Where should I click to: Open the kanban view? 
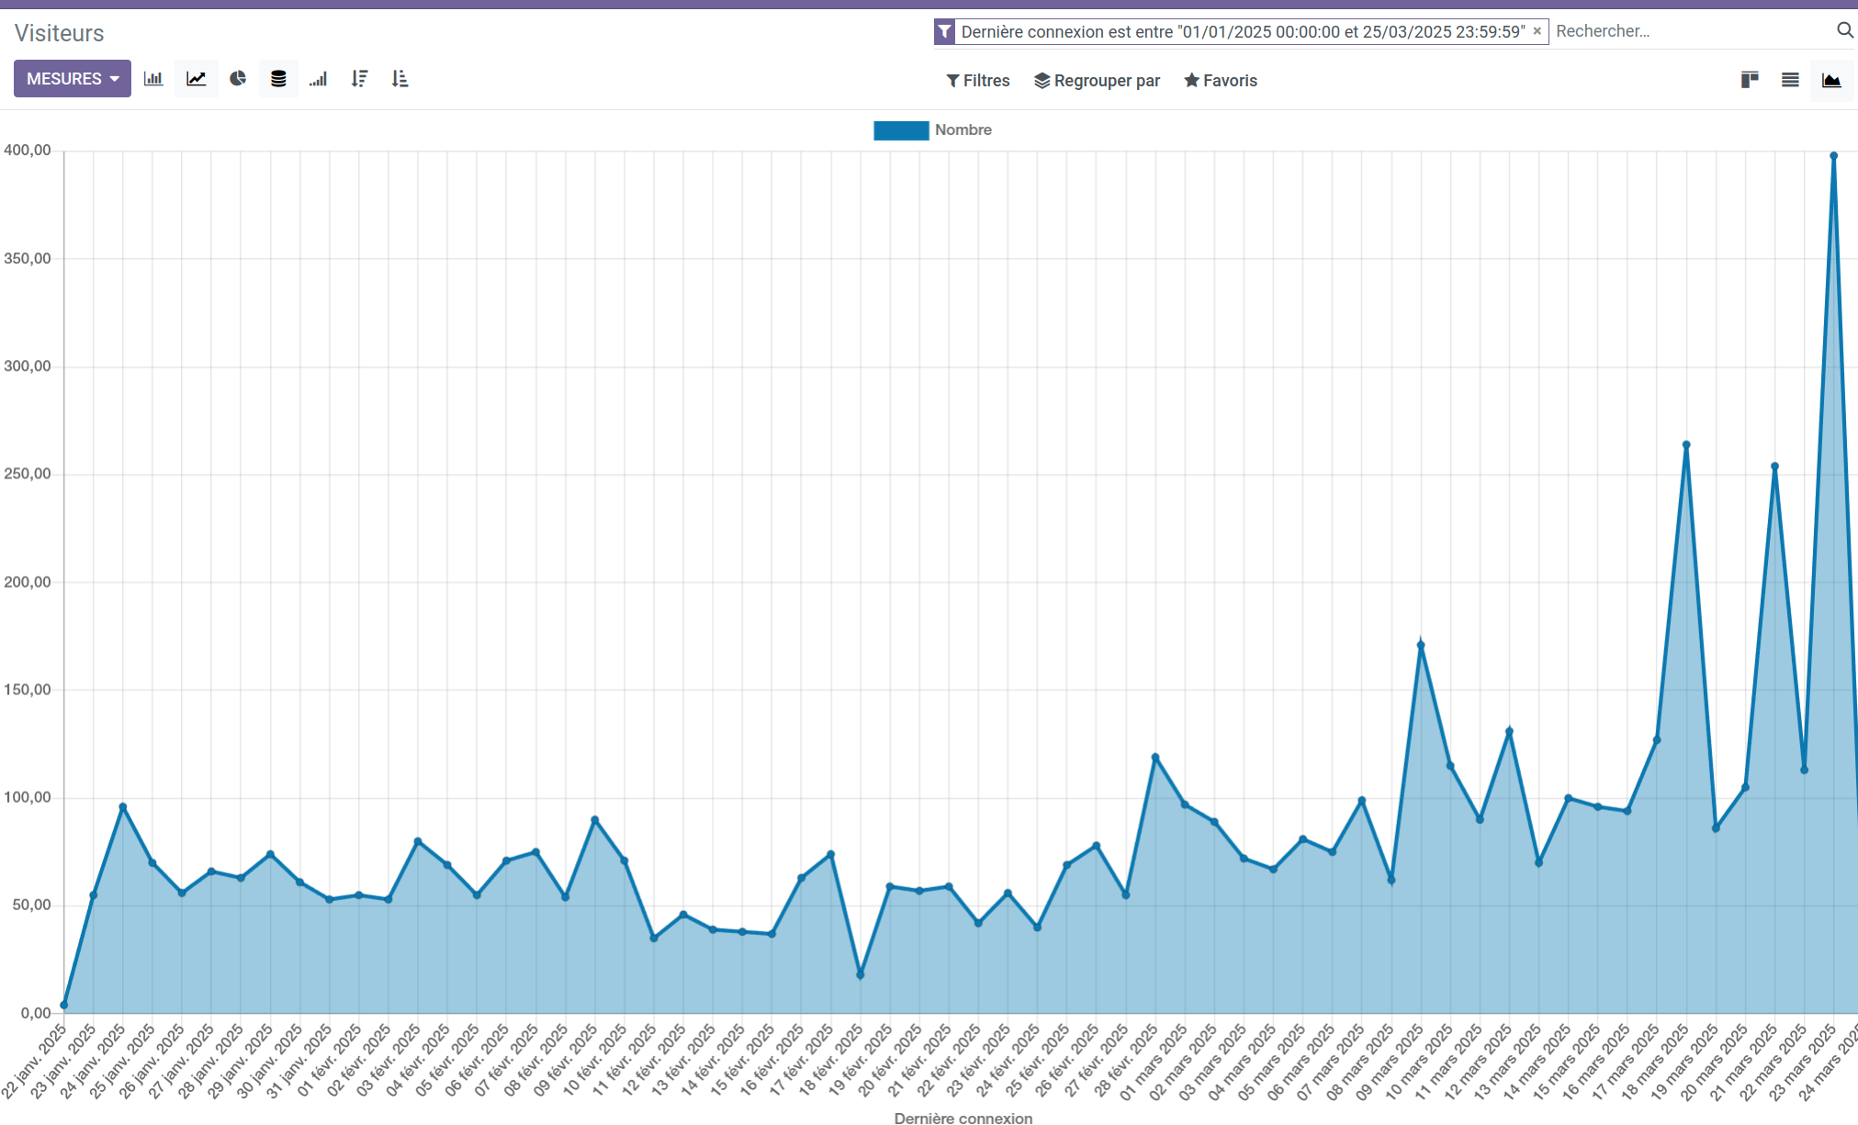1750,80
